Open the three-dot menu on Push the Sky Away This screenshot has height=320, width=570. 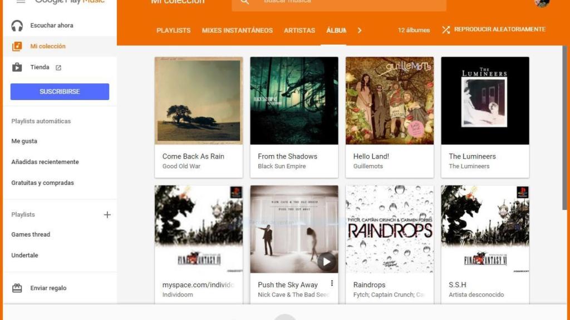coord(332,284)
